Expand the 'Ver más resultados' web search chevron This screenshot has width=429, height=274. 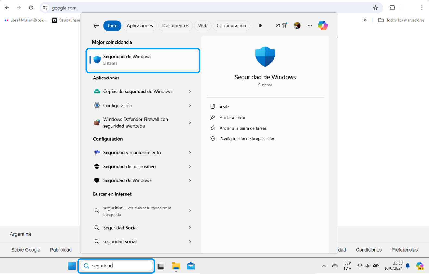(x=190, y=211)
